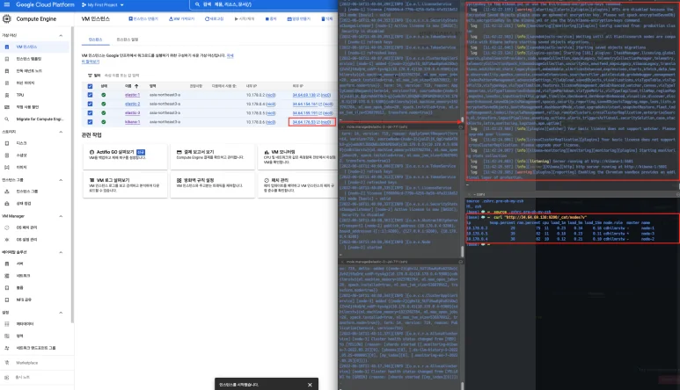Uncheck the kibana-1 instance checkbox
Screen dimensions: 680x390
click(x=90, y=121)
